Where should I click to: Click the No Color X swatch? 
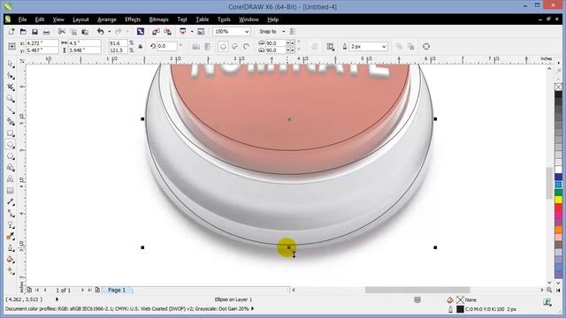click(558, 87)
